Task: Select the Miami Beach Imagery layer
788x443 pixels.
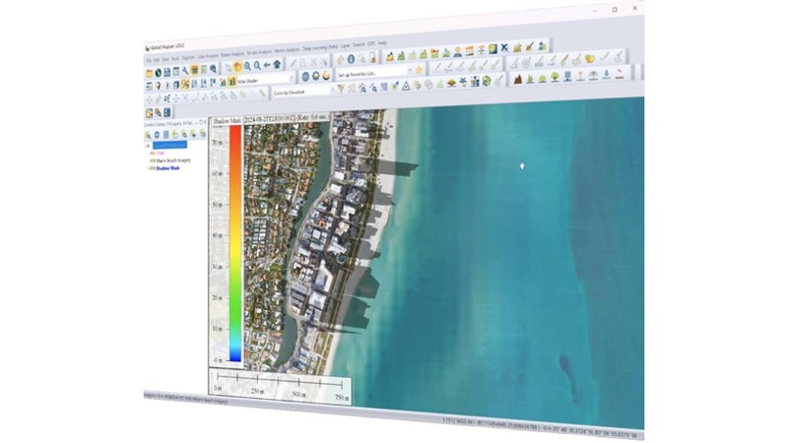Action: (173, 160)
